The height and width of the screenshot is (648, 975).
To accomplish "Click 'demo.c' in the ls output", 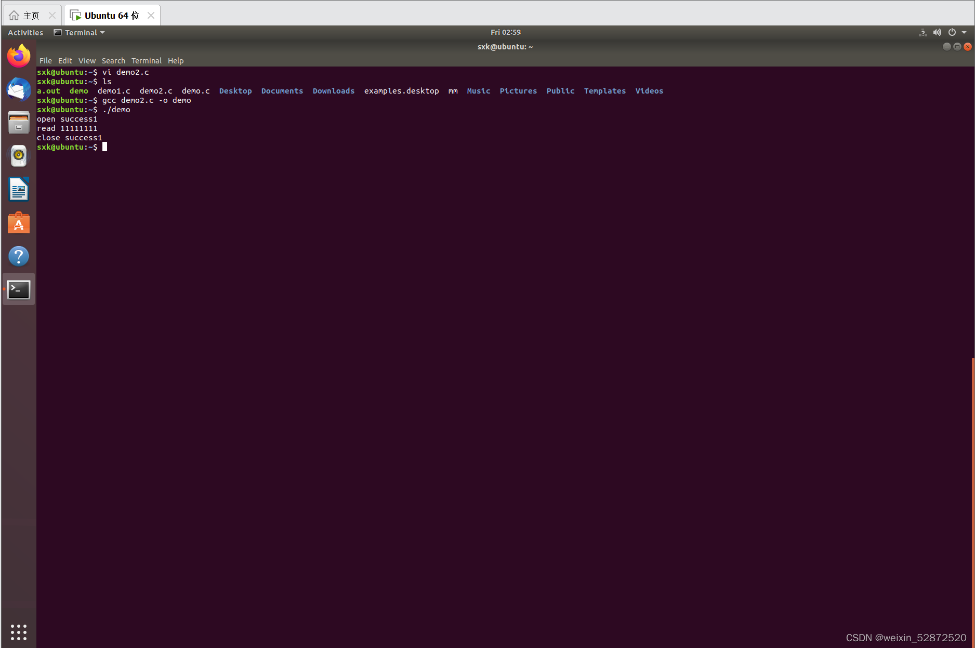I will pos(196,91).
